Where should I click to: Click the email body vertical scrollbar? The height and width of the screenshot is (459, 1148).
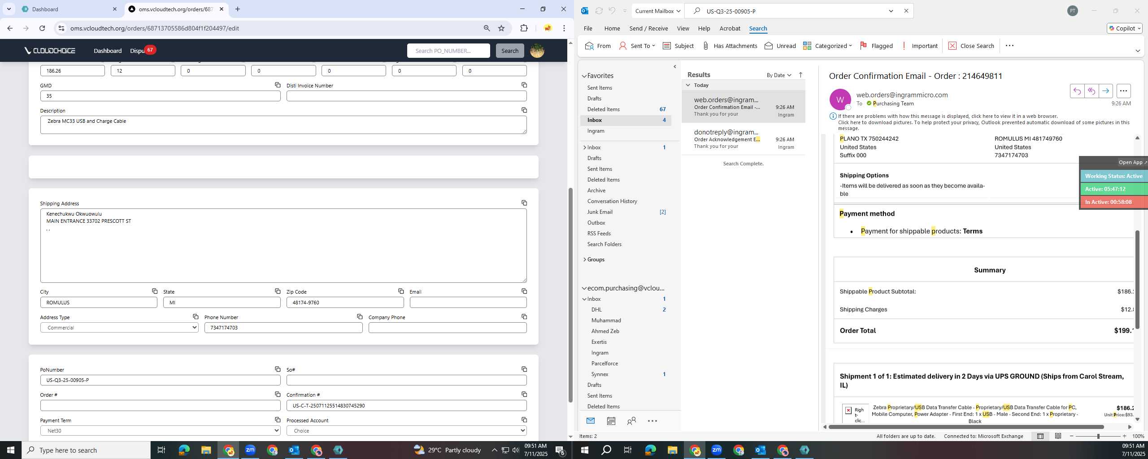pos(1137,279)
